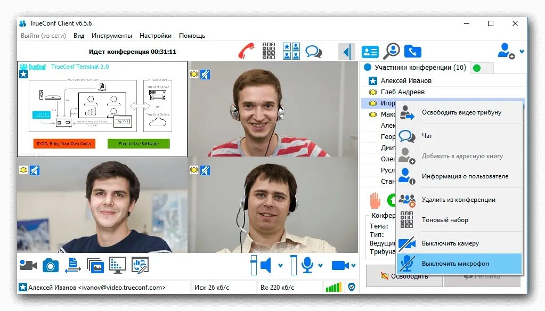Image resolution: width=545 pixels, height=311 pixels.
Task: Click the signal strength bars in status bar
Action: (x=333, y=287)
